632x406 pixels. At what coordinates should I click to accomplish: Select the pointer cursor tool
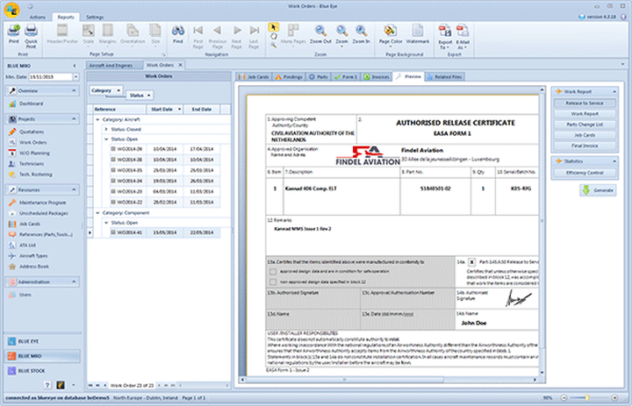tap(274, 27)
